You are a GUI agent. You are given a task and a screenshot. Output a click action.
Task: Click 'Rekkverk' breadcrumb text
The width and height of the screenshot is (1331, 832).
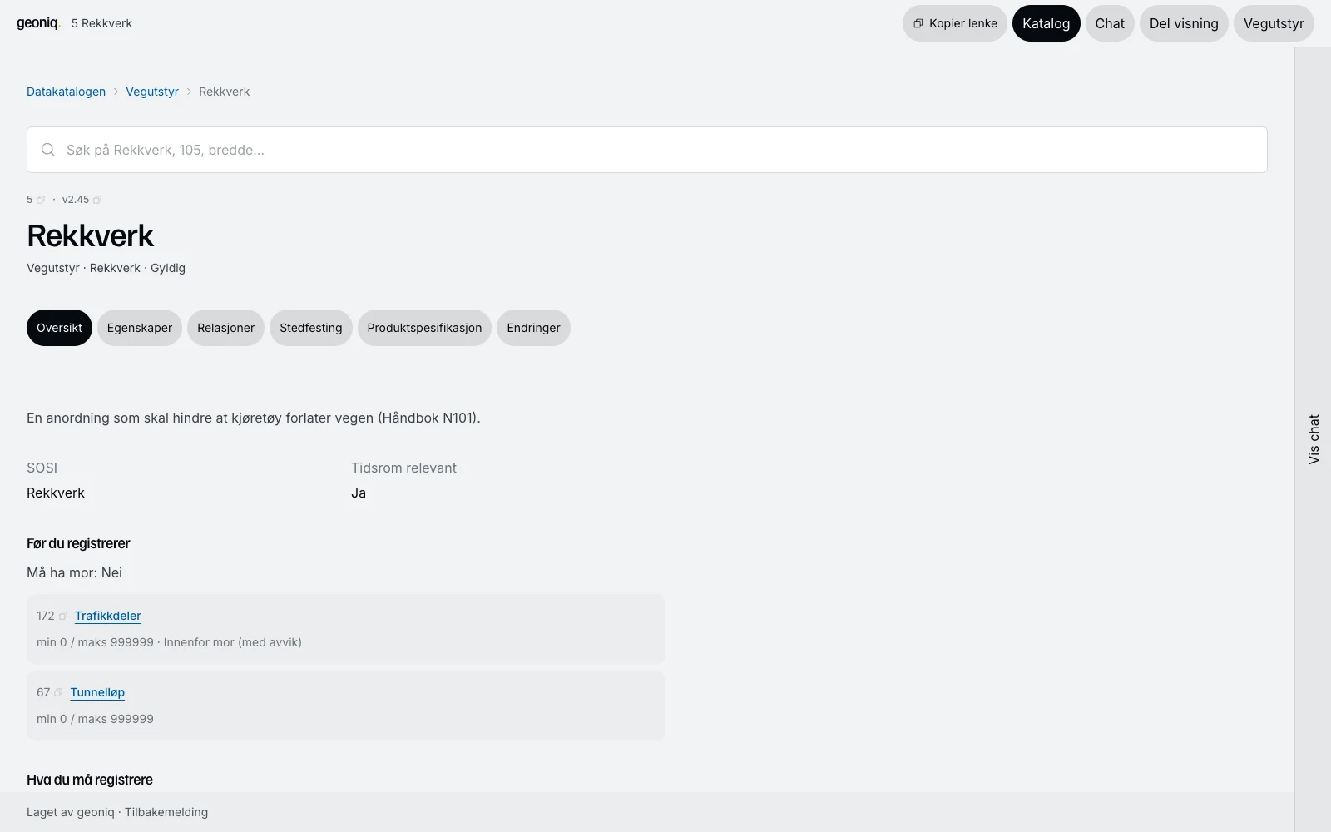click(224, 92)
